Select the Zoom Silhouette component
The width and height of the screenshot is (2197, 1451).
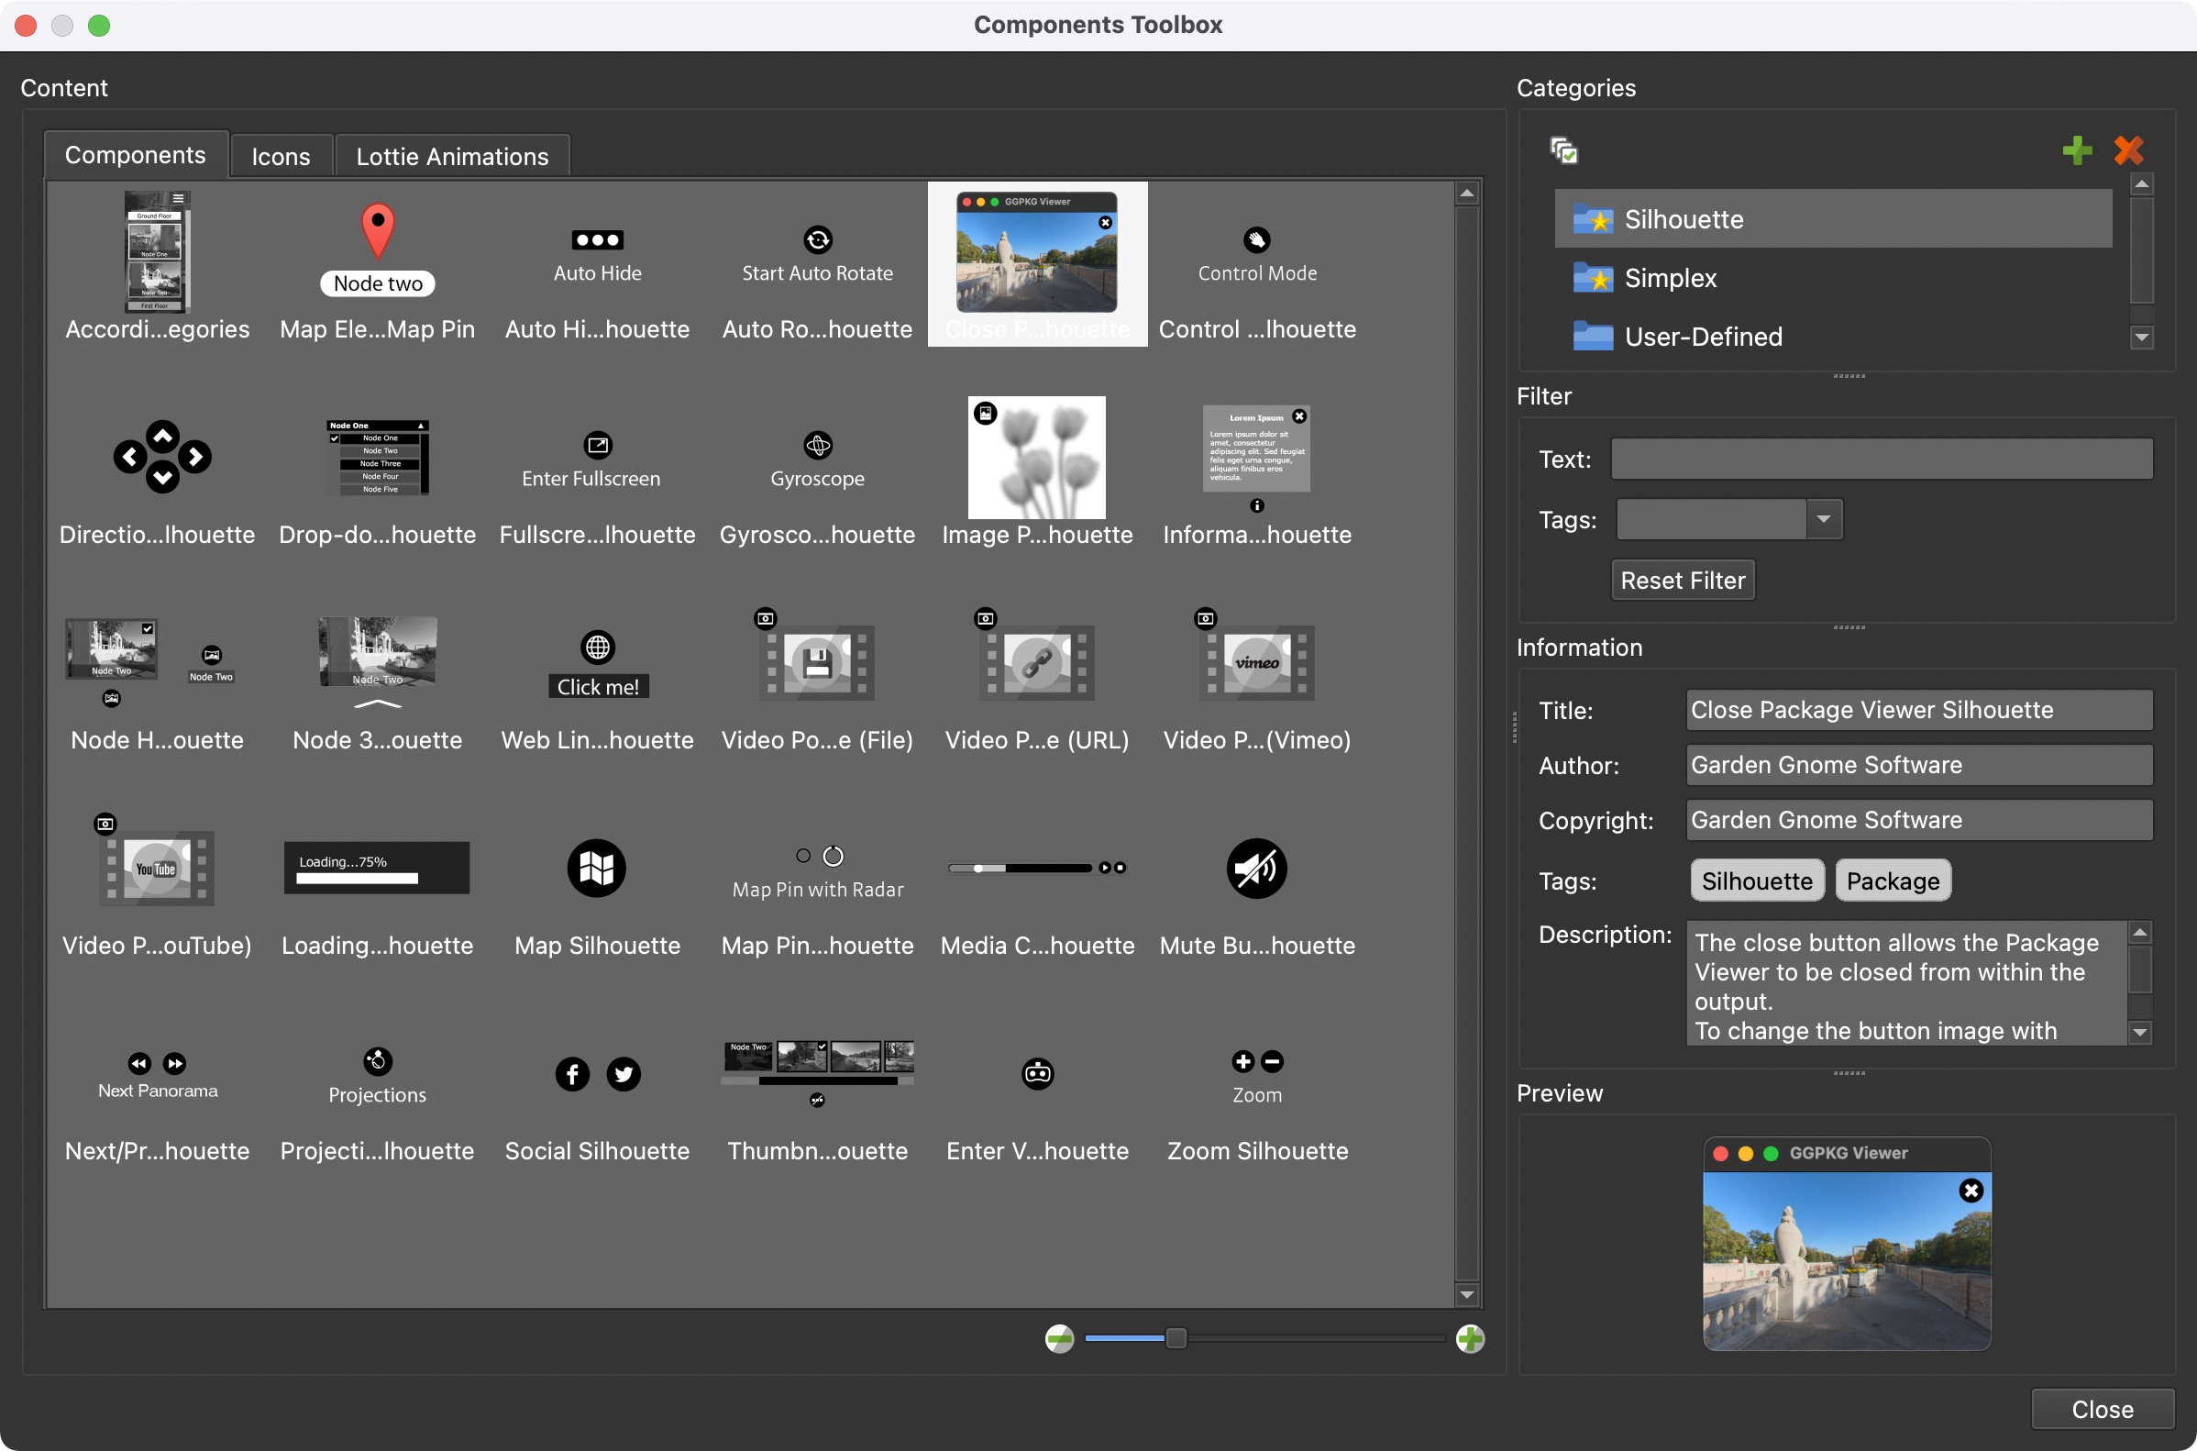[x=1256, y=1092]
